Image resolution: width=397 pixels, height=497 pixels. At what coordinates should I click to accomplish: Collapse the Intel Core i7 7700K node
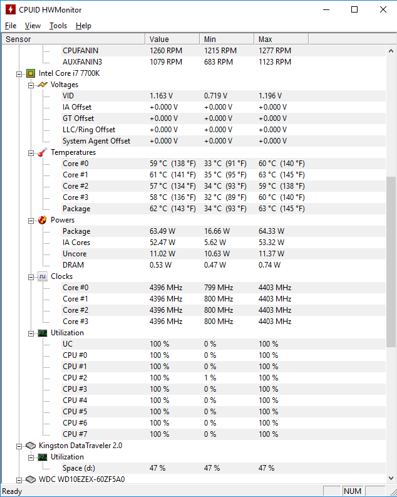coord(18,73)
